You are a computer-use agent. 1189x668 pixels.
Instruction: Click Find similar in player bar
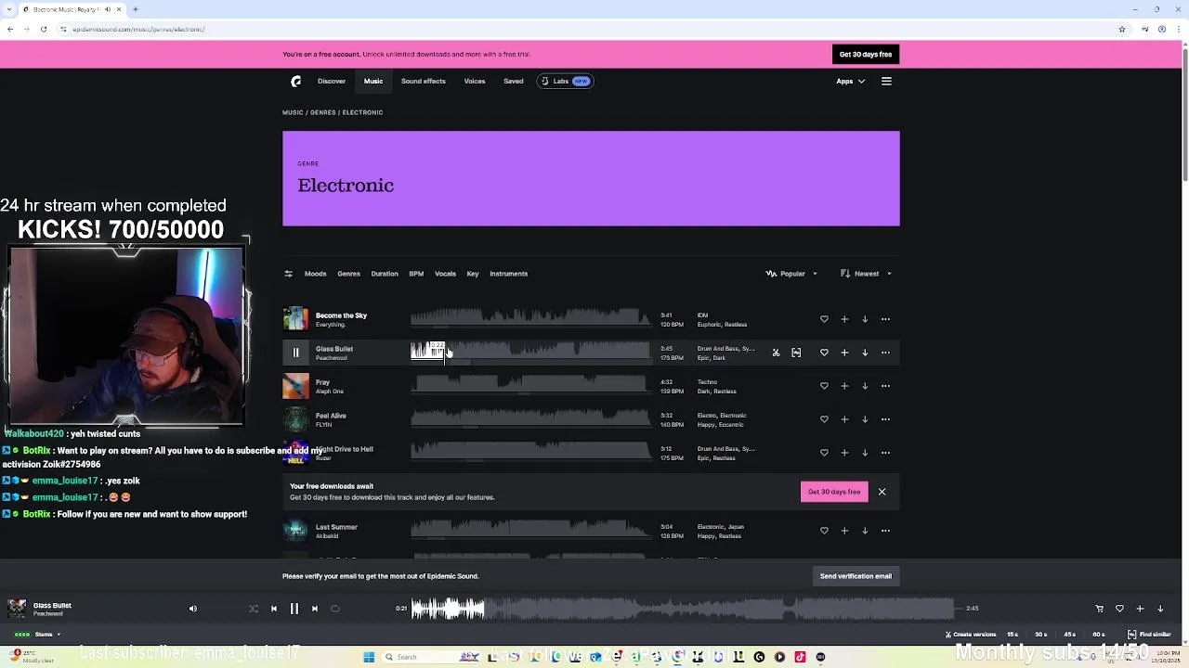pyautogui.click(x=1150, y=635)
